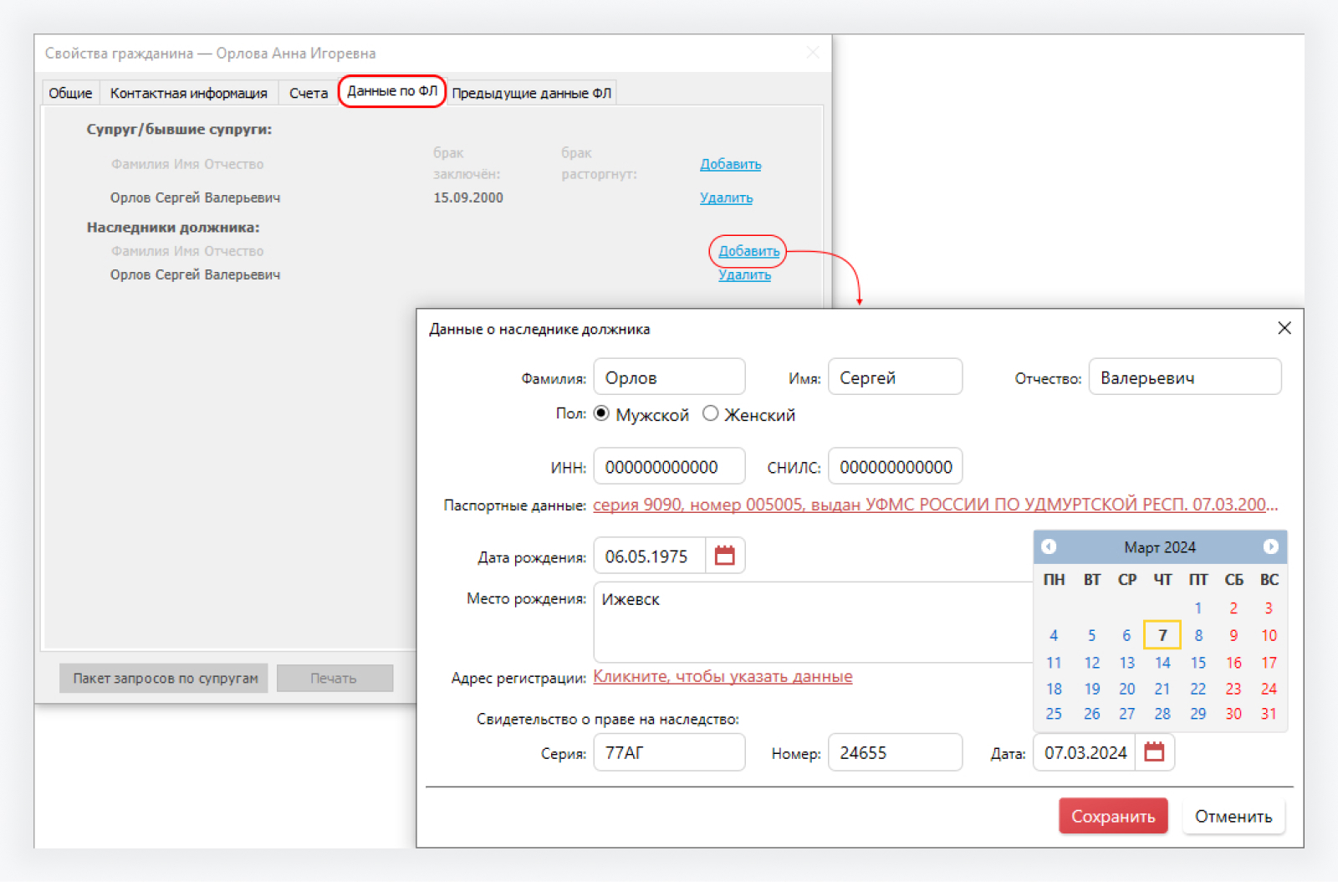
Task: Open Предыдущие данные ФЛ tab
Action: [532, 93]
